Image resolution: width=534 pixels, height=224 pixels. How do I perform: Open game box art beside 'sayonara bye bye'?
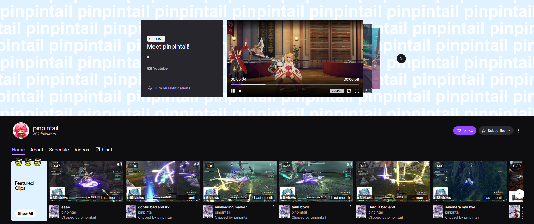click(x=438, y=211)
